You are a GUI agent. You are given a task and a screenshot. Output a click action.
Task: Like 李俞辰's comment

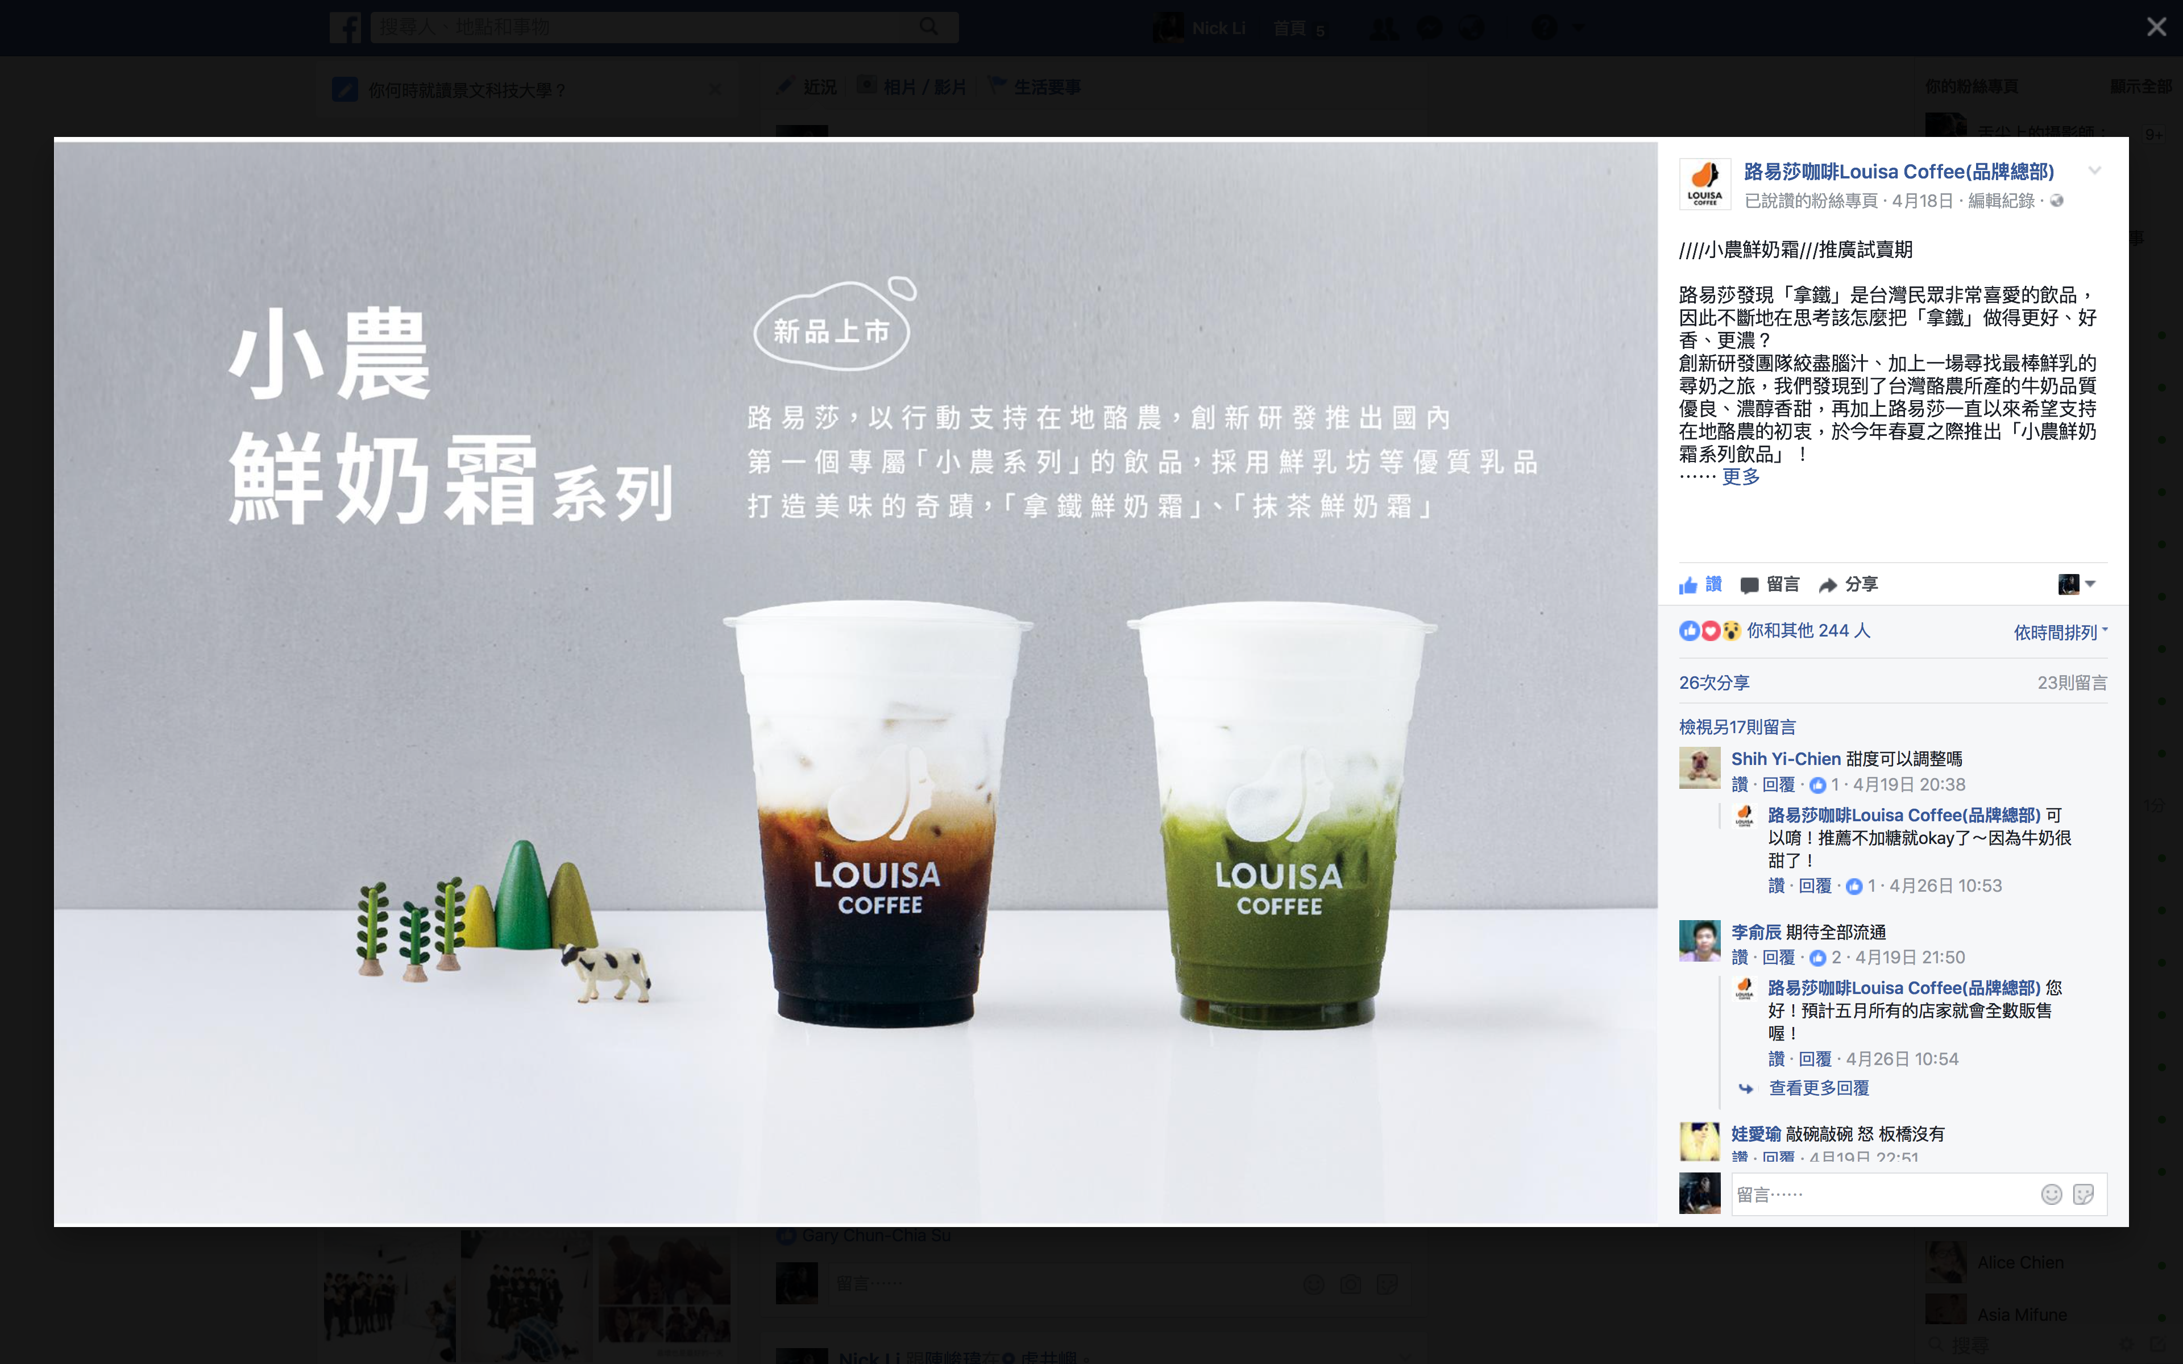coord(1740,957)
